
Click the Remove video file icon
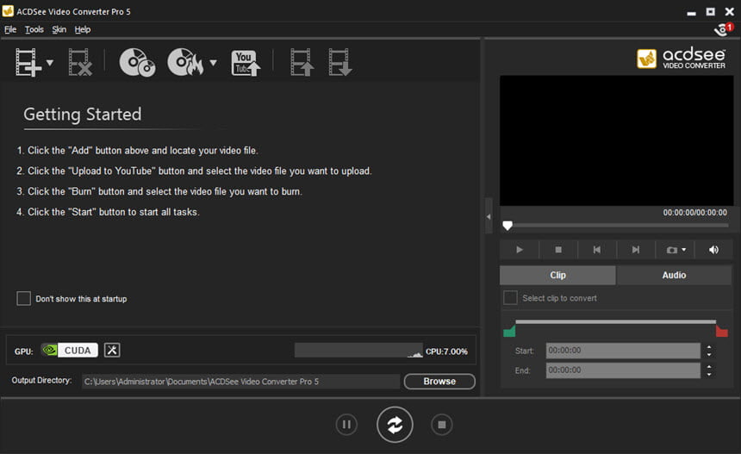(x=80, y=62)
